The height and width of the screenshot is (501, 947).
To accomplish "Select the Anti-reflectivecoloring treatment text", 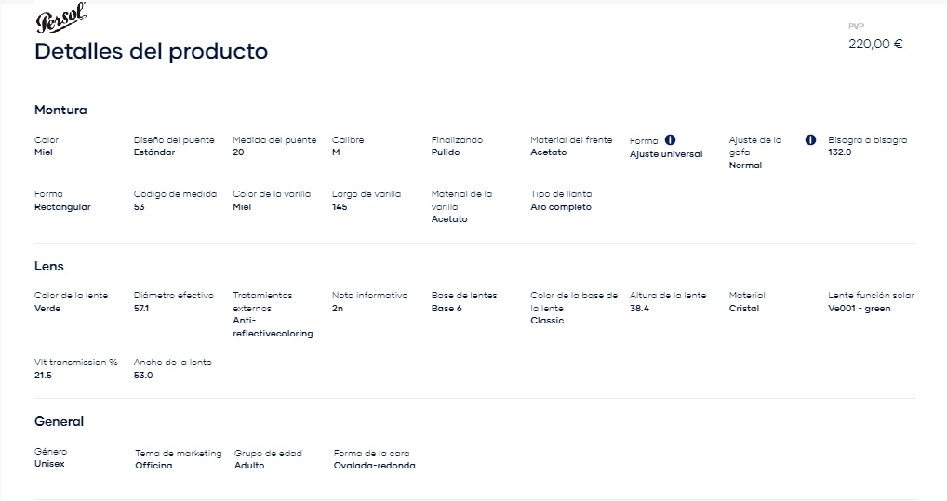I will tap(273, 326).
